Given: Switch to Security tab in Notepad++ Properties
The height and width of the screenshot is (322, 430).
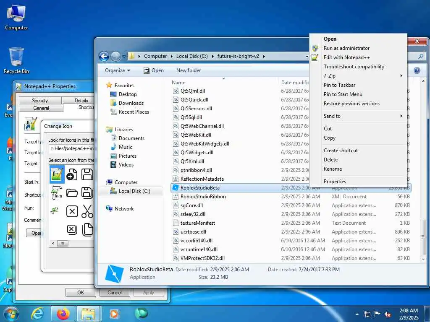Looking at the screenshot, I should point(40,101).
